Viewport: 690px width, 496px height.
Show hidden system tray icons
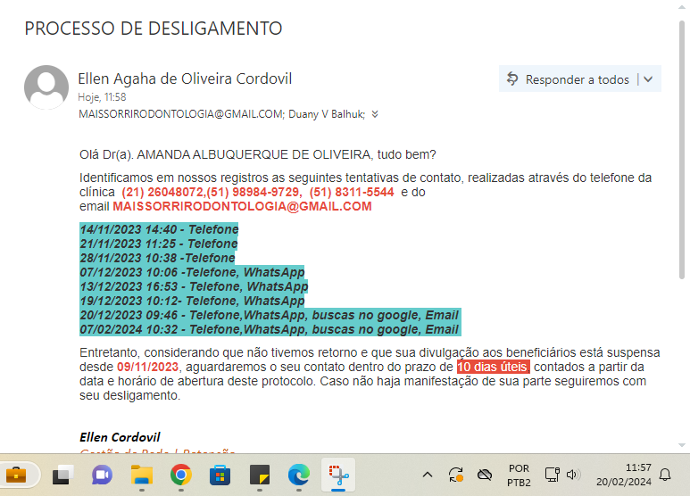pyautogui.click(x=428, y=475)
